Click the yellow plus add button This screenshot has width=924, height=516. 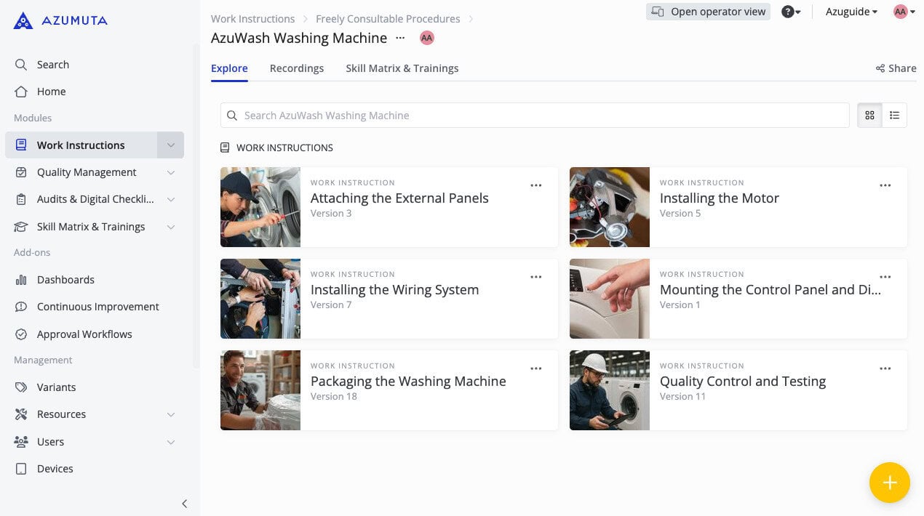(x=889, y=483)
